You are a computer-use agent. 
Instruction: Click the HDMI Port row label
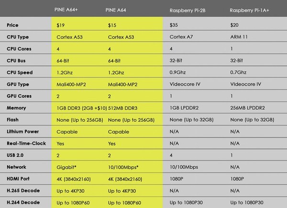tap(19, 178)
